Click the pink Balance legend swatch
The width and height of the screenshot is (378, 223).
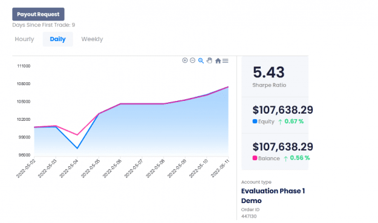coord(255,158)
